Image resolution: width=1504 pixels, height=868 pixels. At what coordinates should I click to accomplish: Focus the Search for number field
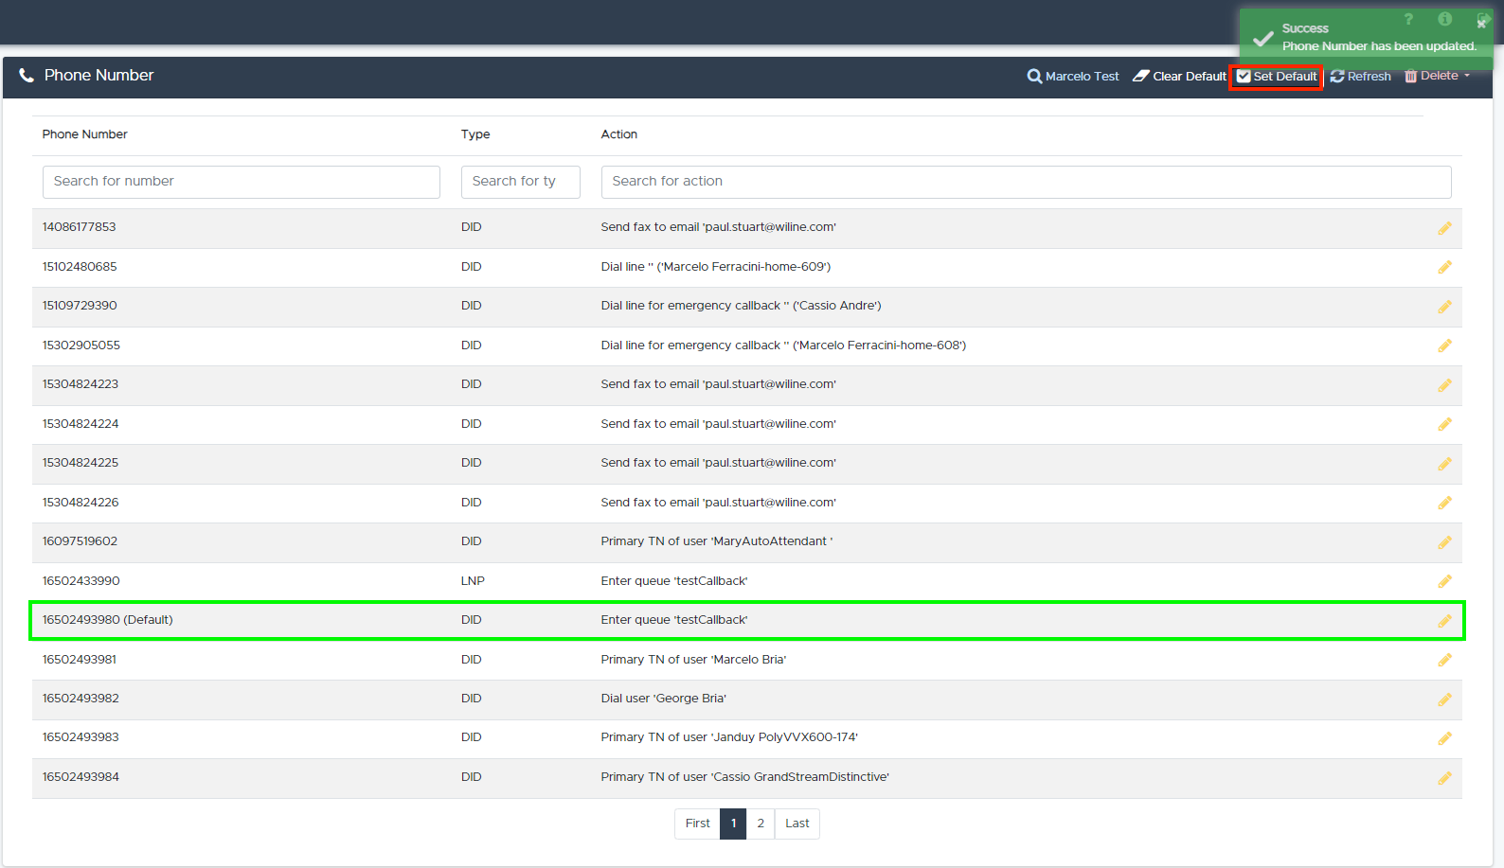(241, 182)
